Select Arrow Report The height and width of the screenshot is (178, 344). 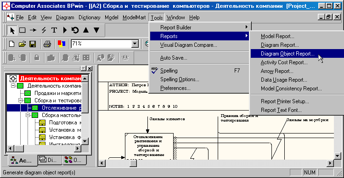pos(297,71)
